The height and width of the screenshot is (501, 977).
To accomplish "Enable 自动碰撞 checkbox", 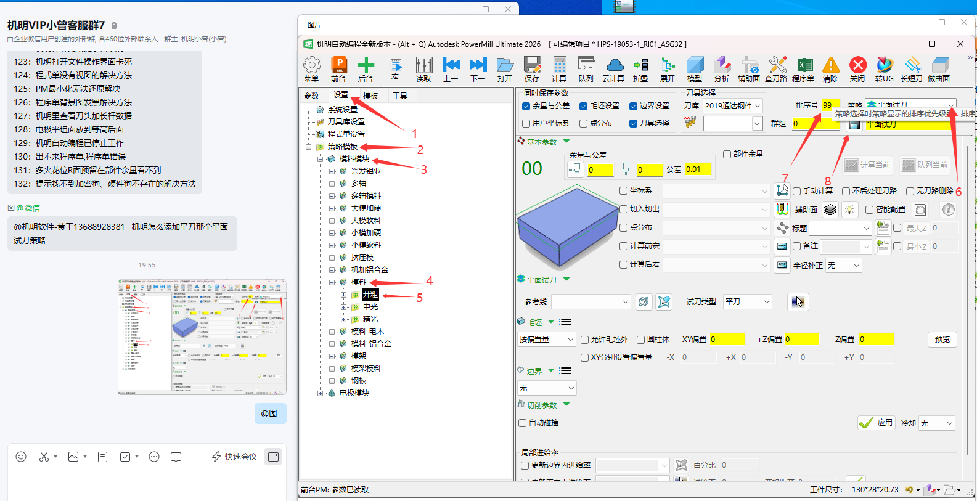I will tap(523, 423).
